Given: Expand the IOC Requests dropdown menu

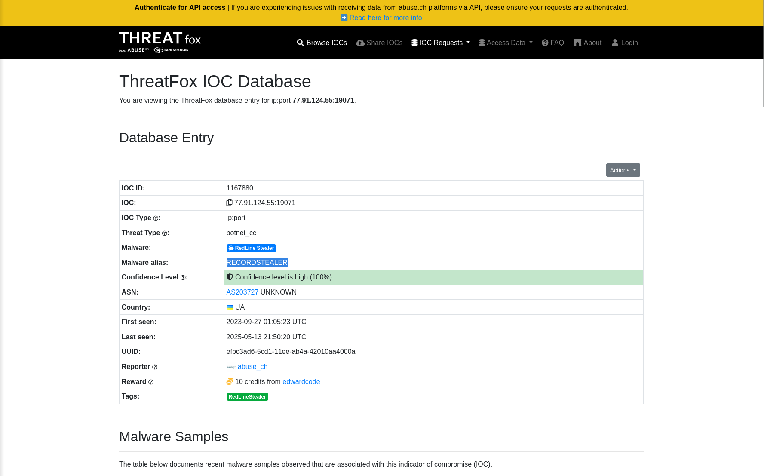Looking at the screenshot, I should tap(441, 43).
